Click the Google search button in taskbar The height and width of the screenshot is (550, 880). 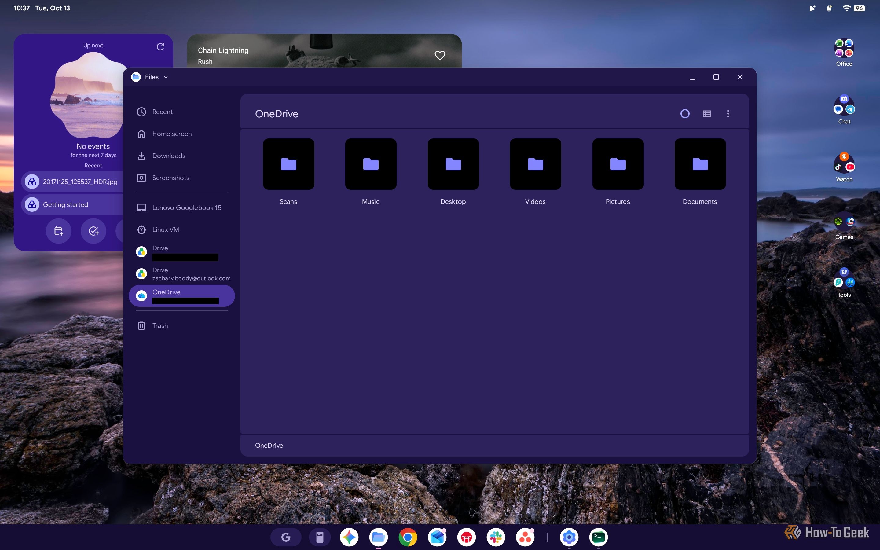tap(286, 537)
